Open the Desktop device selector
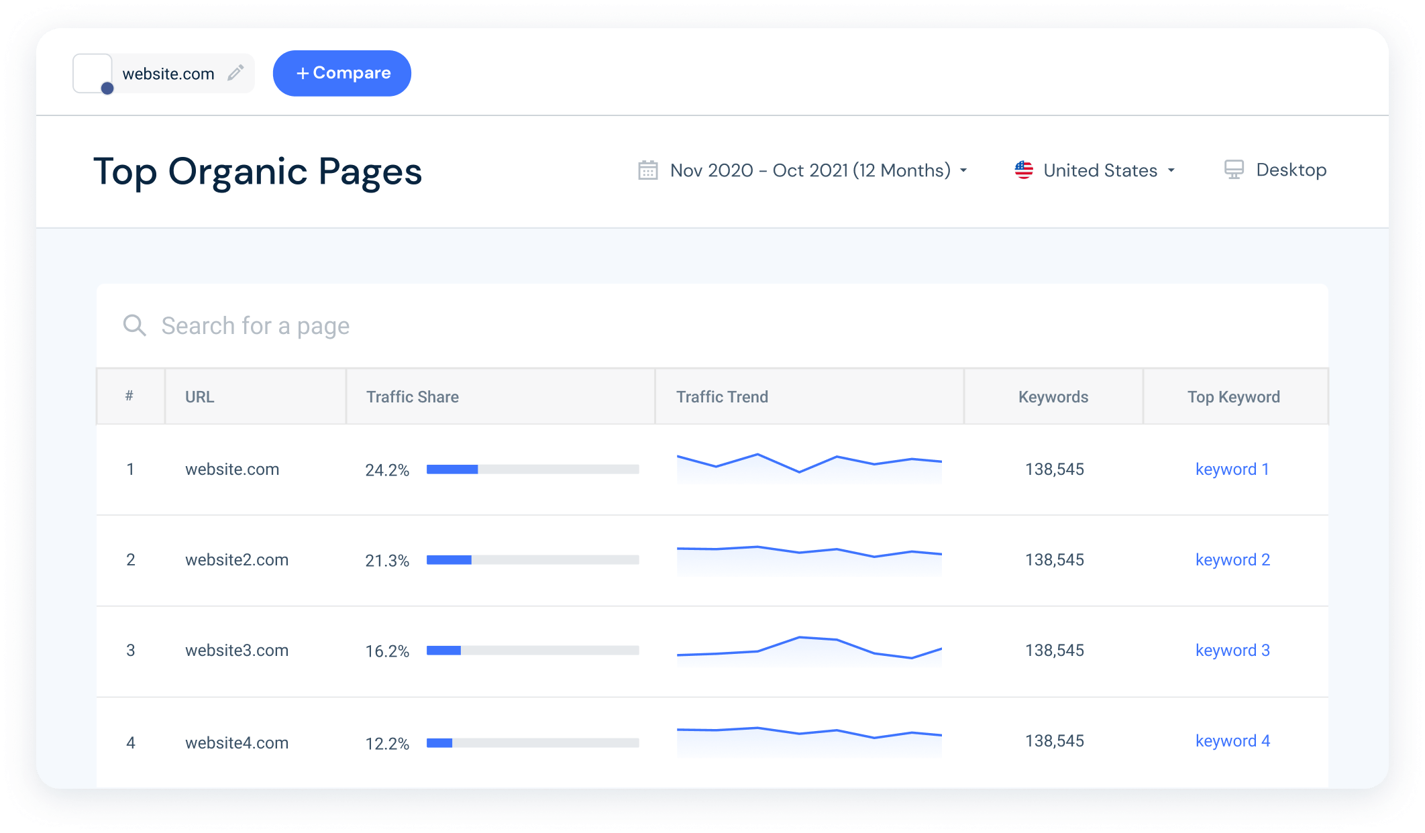Image resolution: width=1425 pixels, height=833 pixels. tap(1290, 170)
